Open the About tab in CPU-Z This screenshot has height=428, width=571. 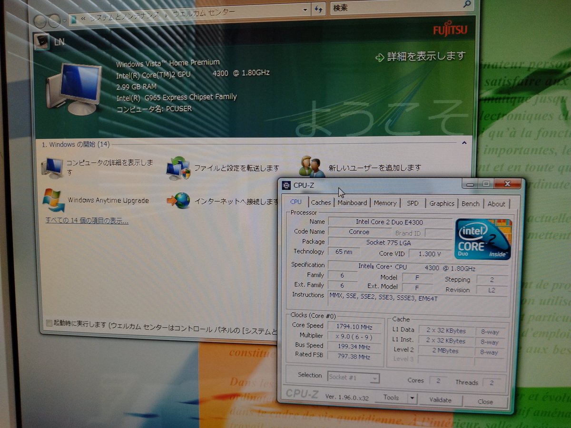(496, 204)
